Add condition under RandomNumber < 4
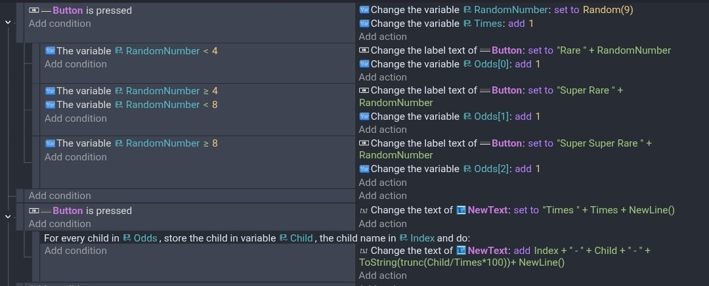 point(75,64)
